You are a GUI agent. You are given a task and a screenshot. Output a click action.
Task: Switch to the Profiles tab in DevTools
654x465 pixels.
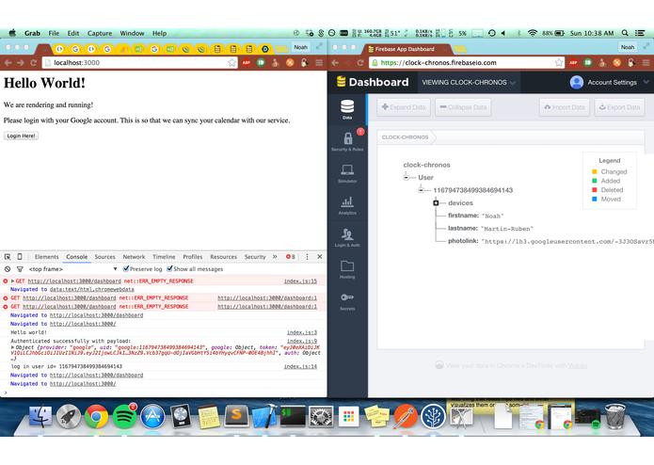(x=193, y=257)
